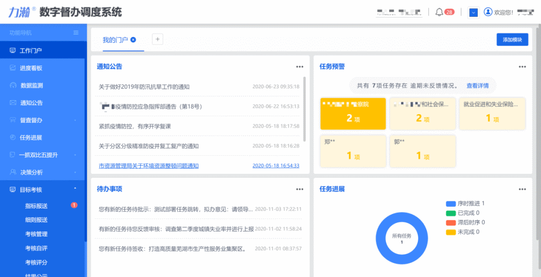Open the 就业促进和失业保险 warning card
The image size is (541, 277).
tap(492, 114)
